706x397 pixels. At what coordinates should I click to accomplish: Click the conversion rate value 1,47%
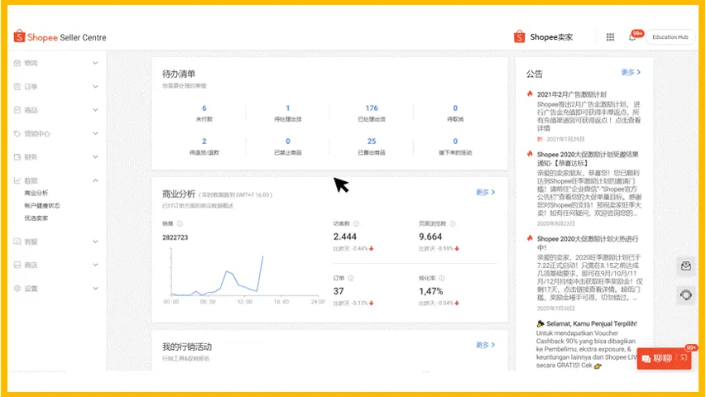[431, 291]
